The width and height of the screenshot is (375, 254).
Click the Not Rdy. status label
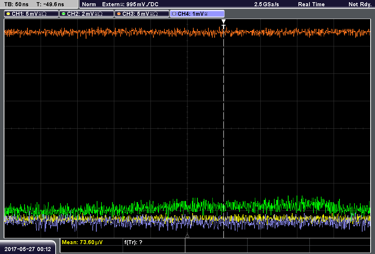(x=360, y=4)
